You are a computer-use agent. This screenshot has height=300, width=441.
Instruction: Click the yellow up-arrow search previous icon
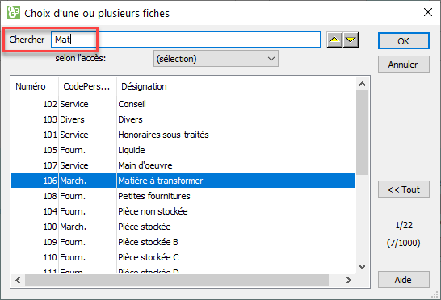click(334, 40)
